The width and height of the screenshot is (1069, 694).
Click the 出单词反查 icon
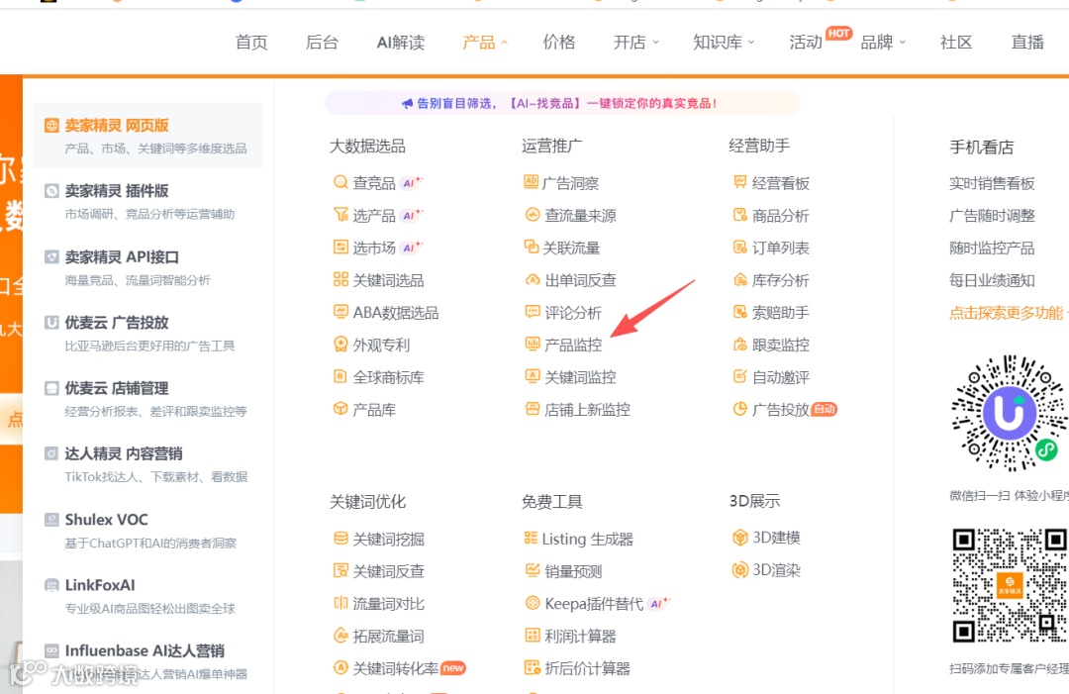click(x=533, y=279)
